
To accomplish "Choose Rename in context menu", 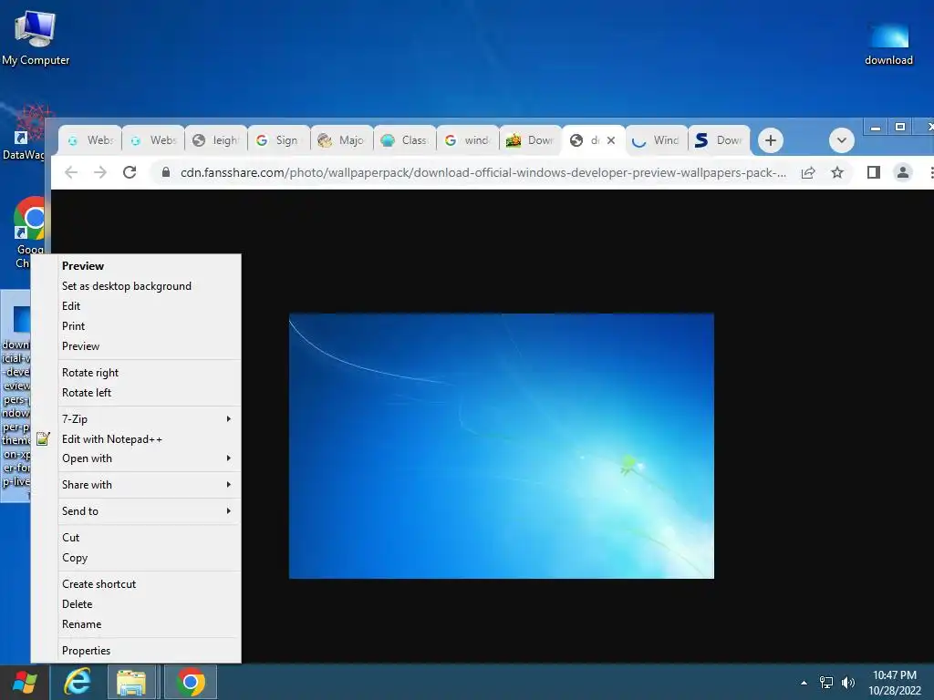I will click(x=149, y=624).
